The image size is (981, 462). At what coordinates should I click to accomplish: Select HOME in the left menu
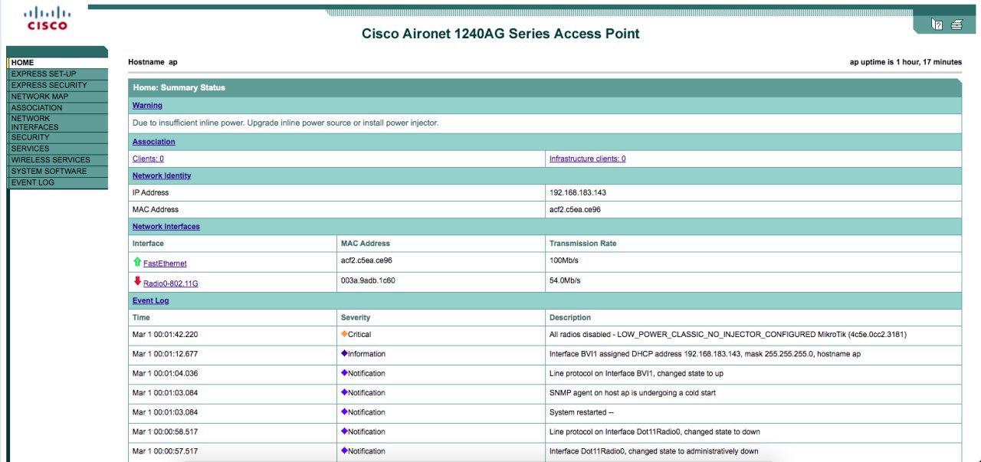(x=57, y=63)
